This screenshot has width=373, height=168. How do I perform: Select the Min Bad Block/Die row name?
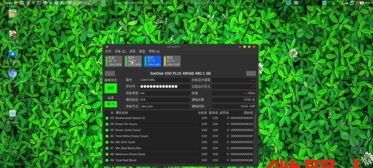(128, 148)
